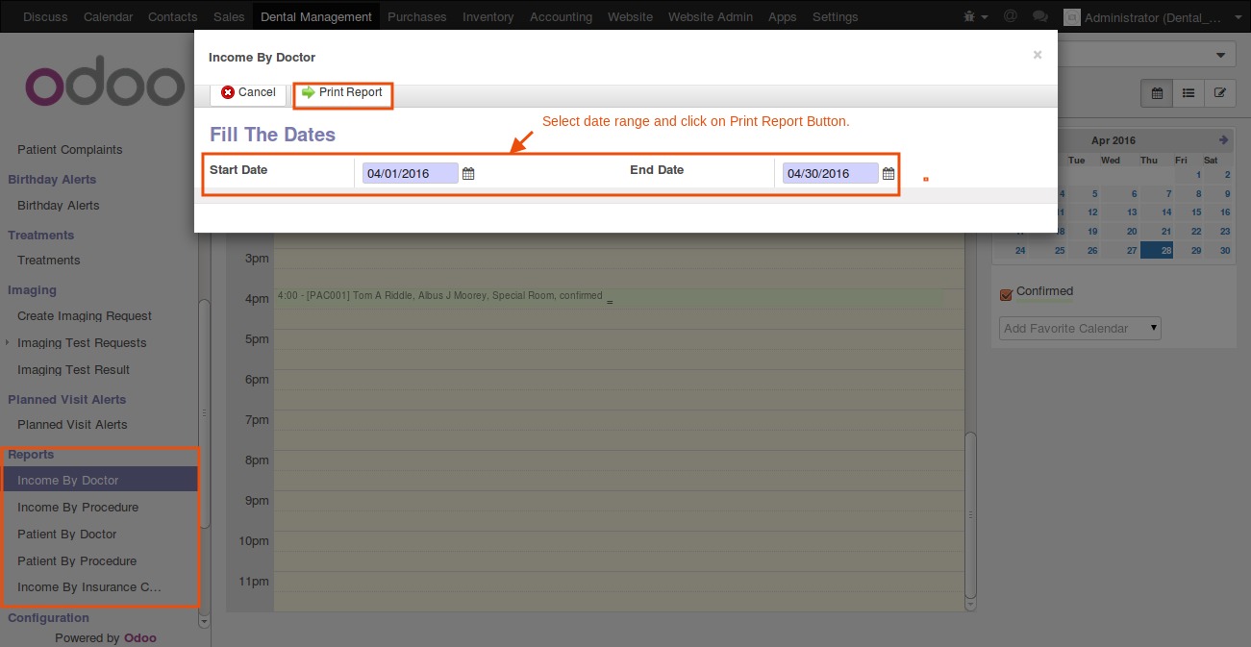
Task: Open the End Date calendar picker
Action: 888,174
